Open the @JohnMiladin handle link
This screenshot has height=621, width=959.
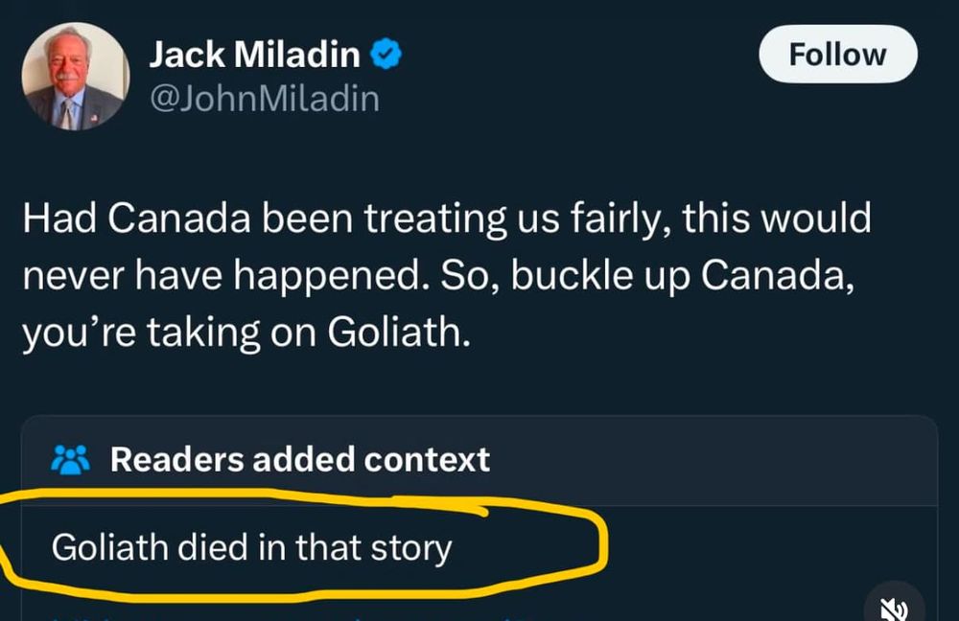tap(264, 98)
